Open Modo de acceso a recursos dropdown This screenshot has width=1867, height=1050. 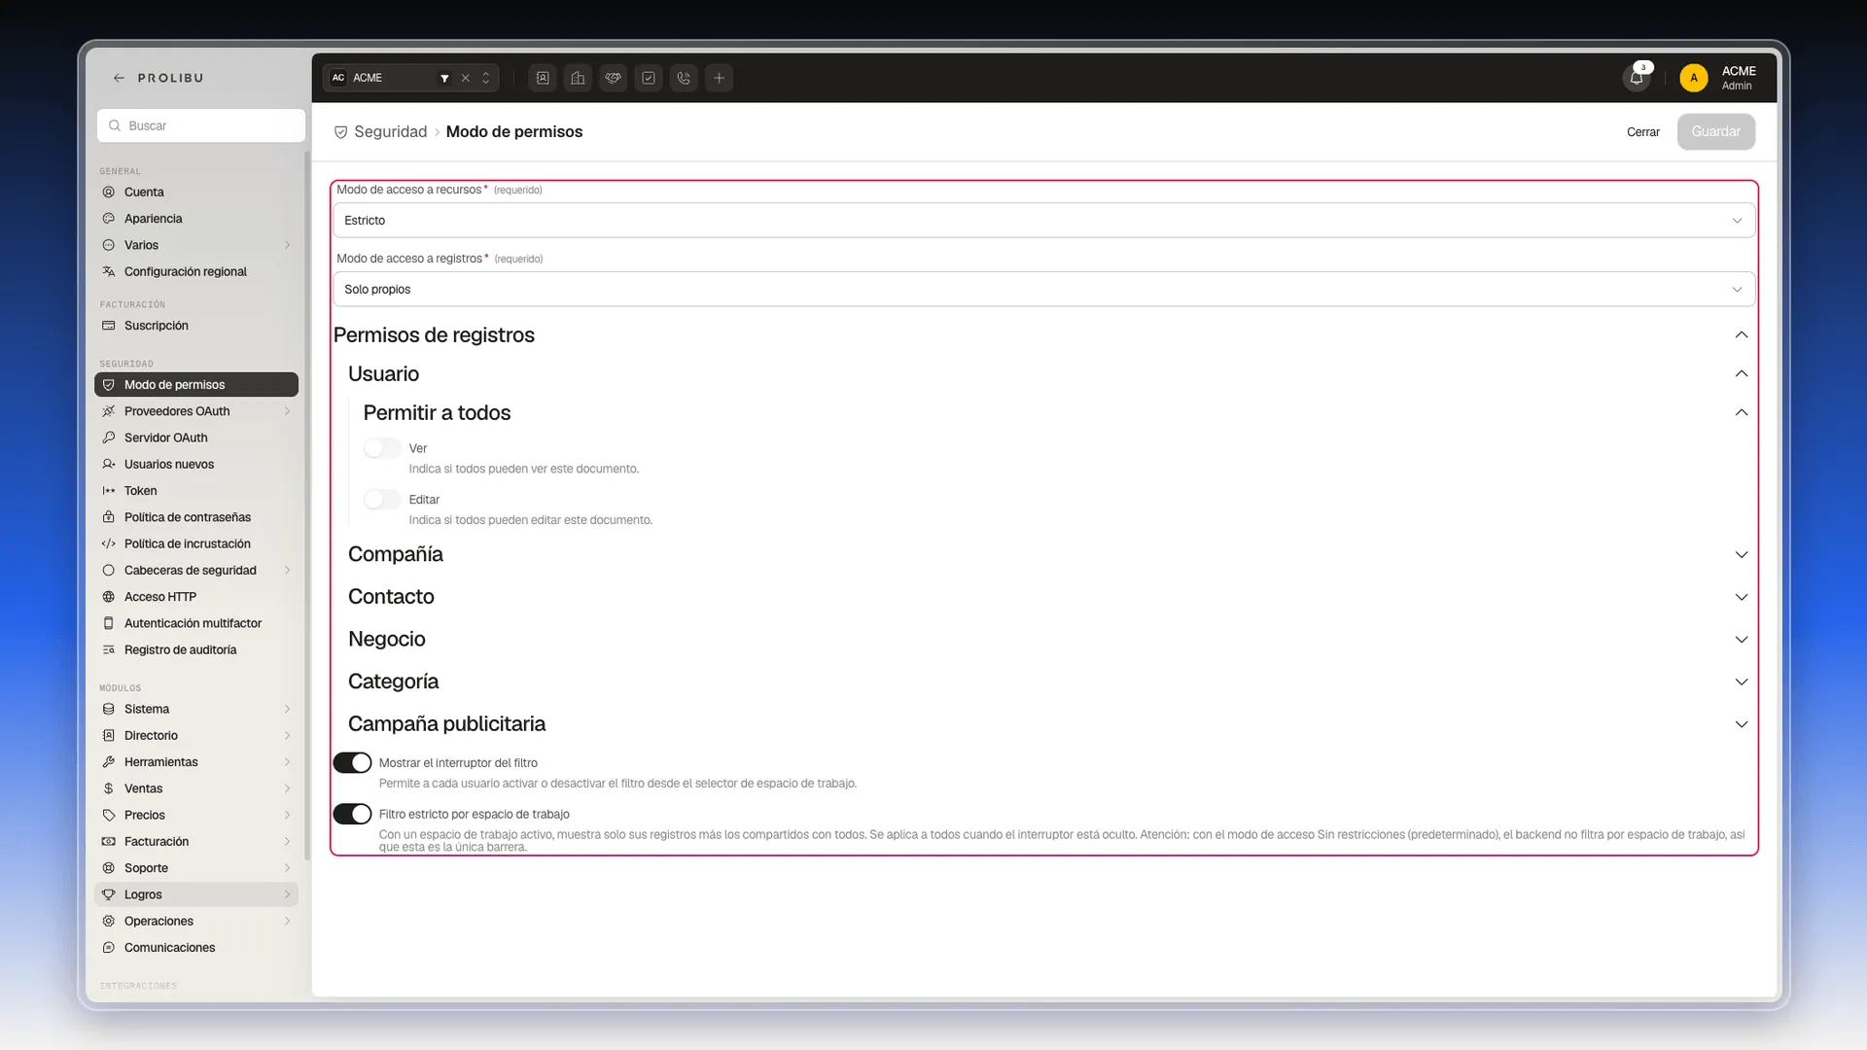click(x=1043, y=221)
